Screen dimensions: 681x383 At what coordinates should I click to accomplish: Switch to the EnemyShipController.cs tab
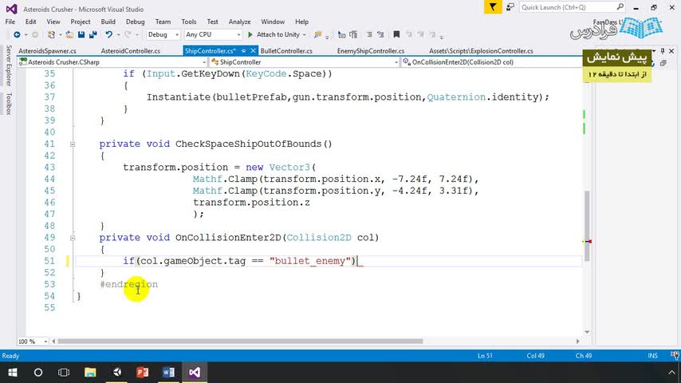point(371,51)
